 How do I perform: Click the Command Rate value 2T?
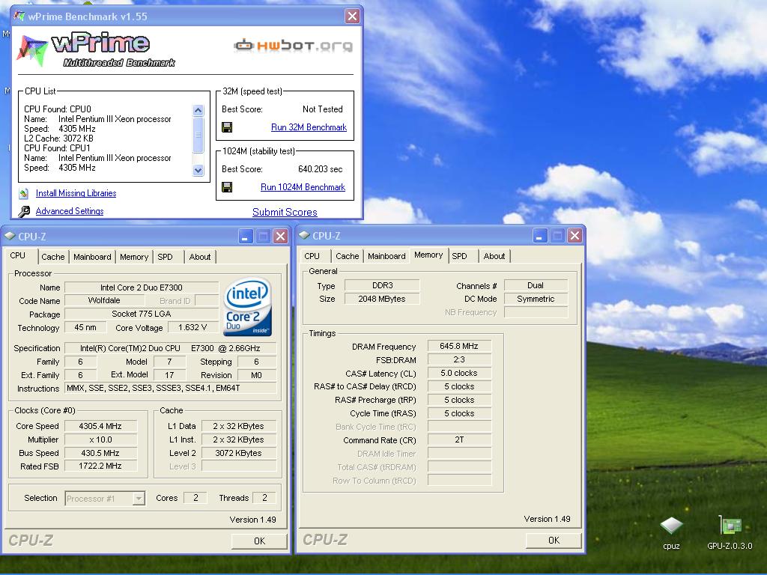[459, 440]
